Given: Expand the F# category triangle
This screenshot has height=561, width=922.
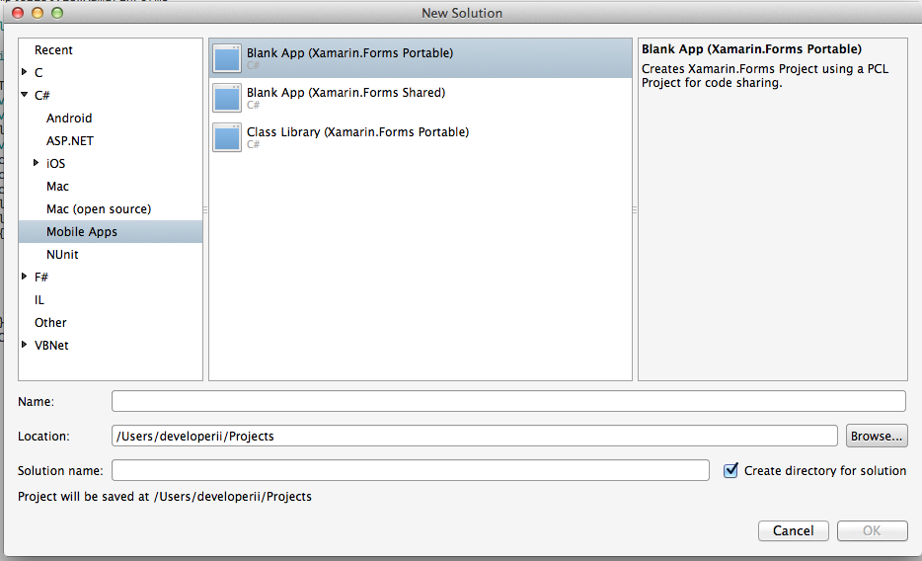Looking at the screenshot, I should point(24,276).
